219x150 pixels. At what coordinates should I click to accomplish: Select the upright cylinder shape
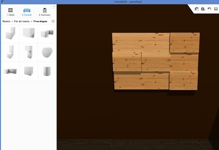coord(47,71)
